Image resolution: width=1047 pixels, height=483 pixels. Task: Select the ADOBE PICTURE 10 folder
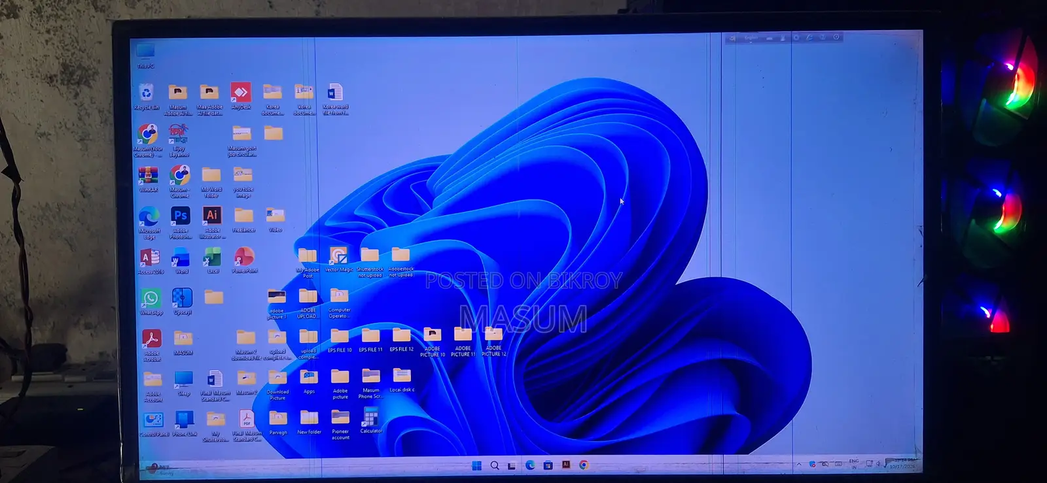pos(433,342)
